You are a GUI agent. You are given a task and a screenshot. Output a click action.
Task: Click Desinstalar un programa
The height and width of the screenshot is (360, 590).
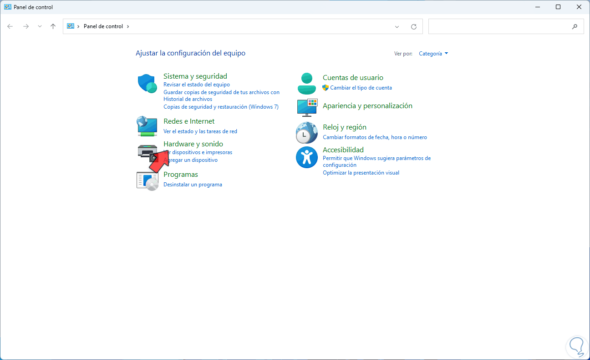193,185
